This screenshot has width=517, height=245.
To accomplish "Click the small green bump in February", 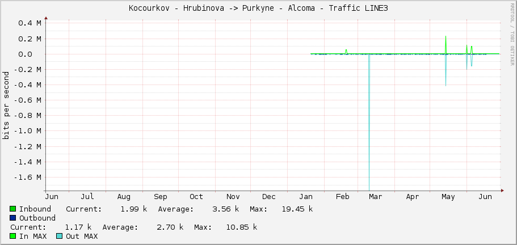I will [x=346, y=52].
